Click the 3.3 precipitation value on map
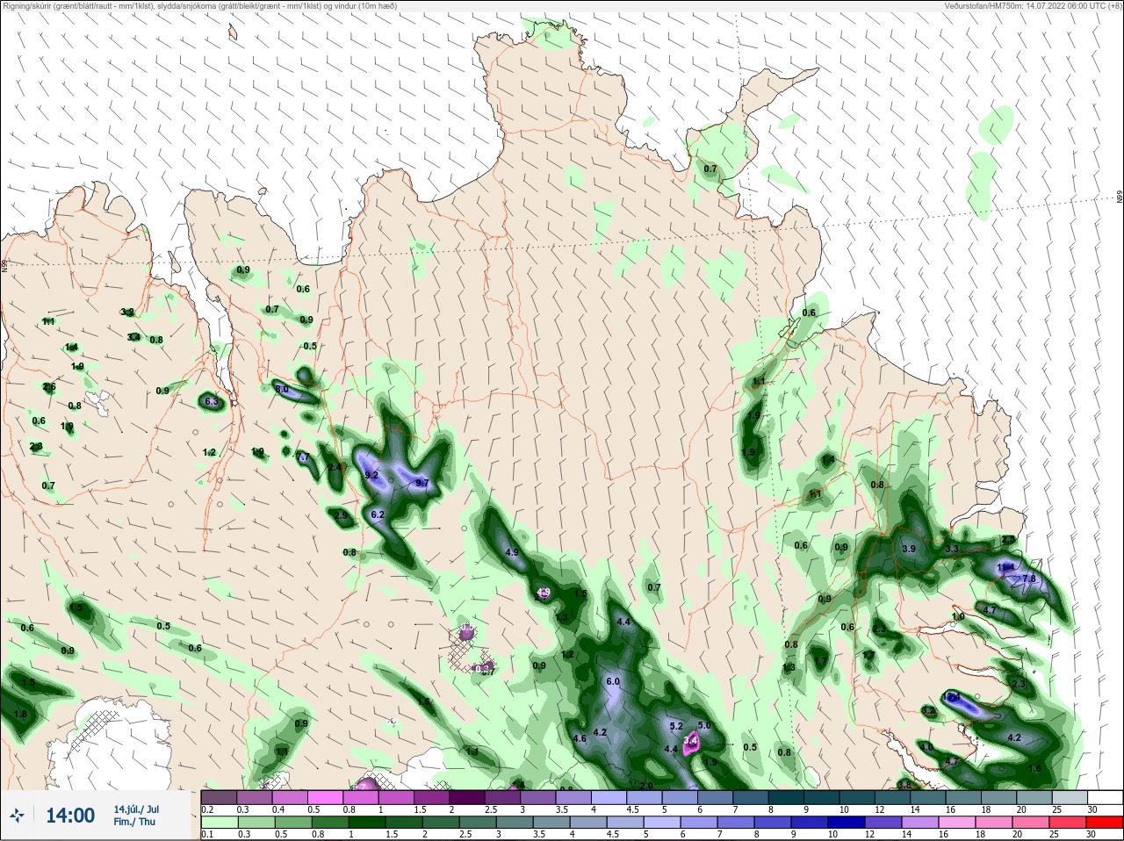Screen dimensions: 1124x841 952,549
